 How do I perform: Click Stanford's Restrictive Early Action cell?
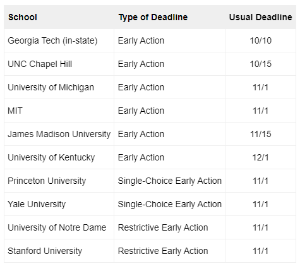tap(169, 251)
